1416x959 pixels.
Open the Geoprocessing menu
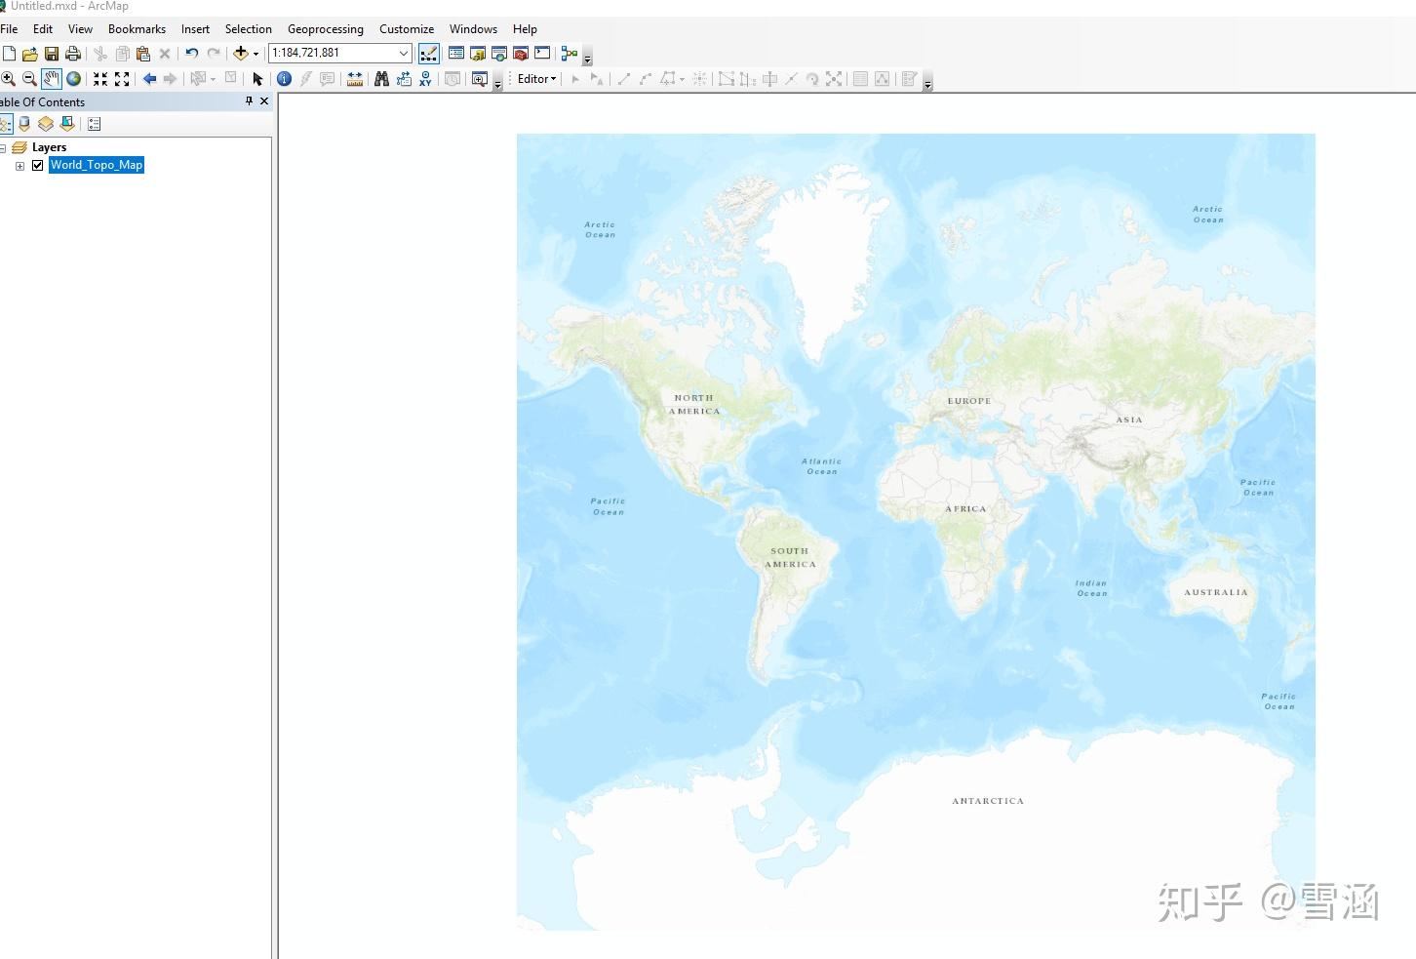pos(326,29)
